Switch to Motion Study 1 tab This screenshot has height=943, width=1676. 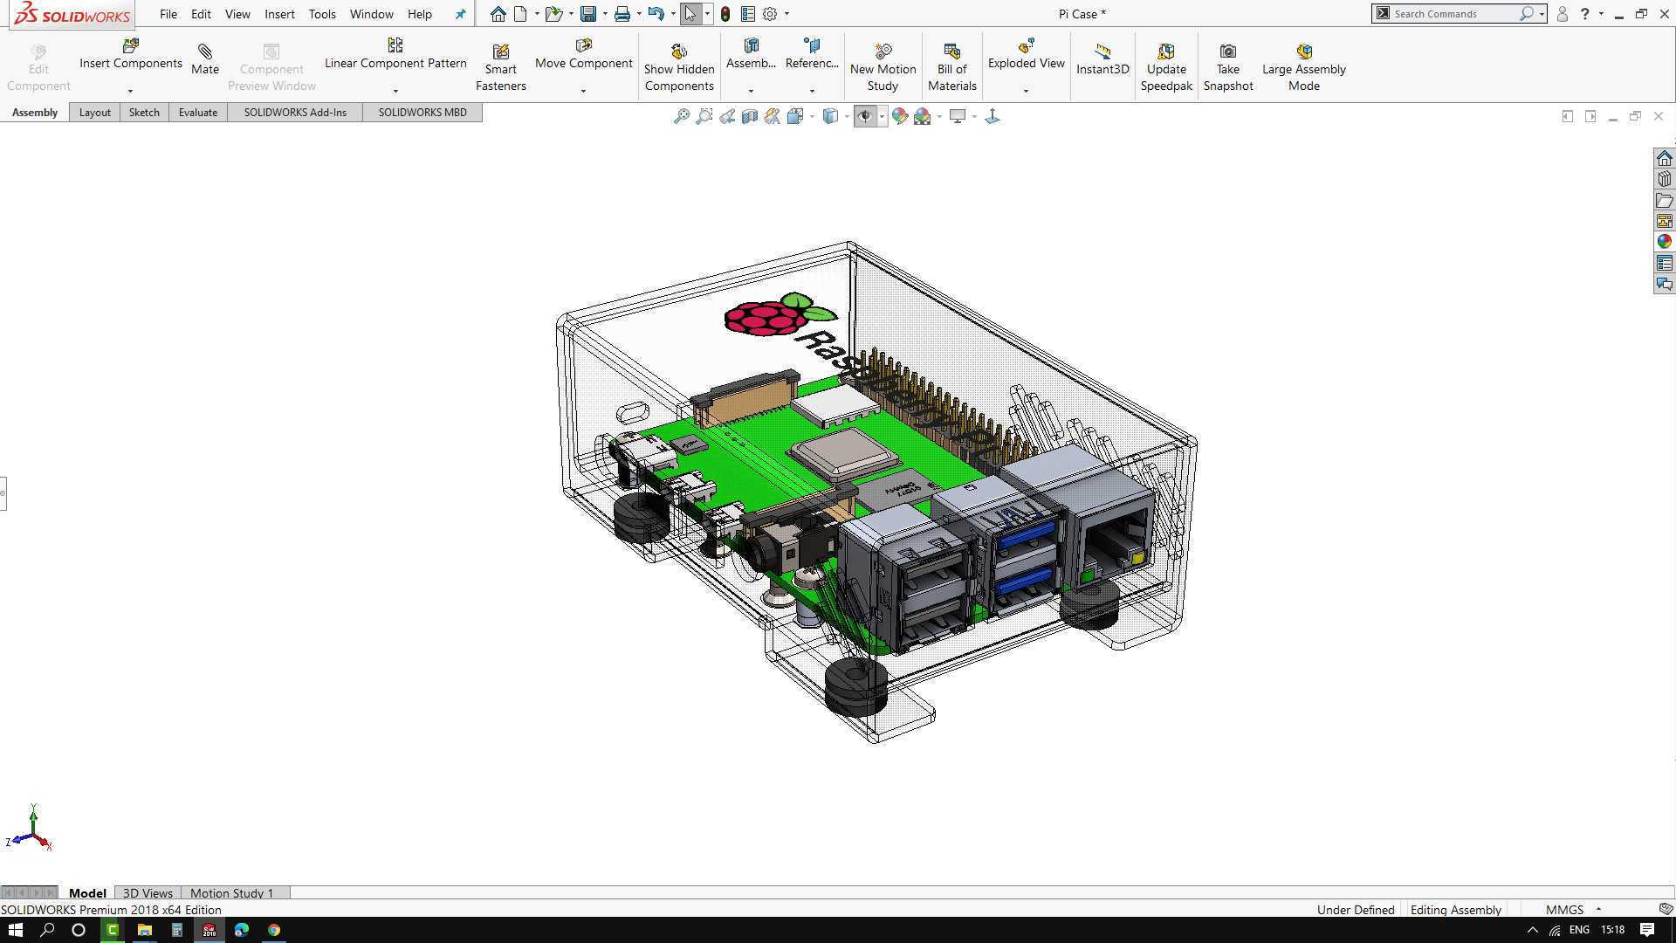(232, 892)
